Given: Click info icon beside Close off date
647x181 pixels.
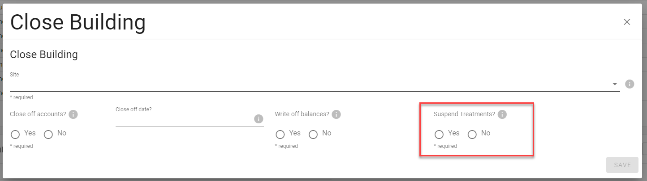Looking at the screenshot, I should pyautogui.click(x=258, y=119).
